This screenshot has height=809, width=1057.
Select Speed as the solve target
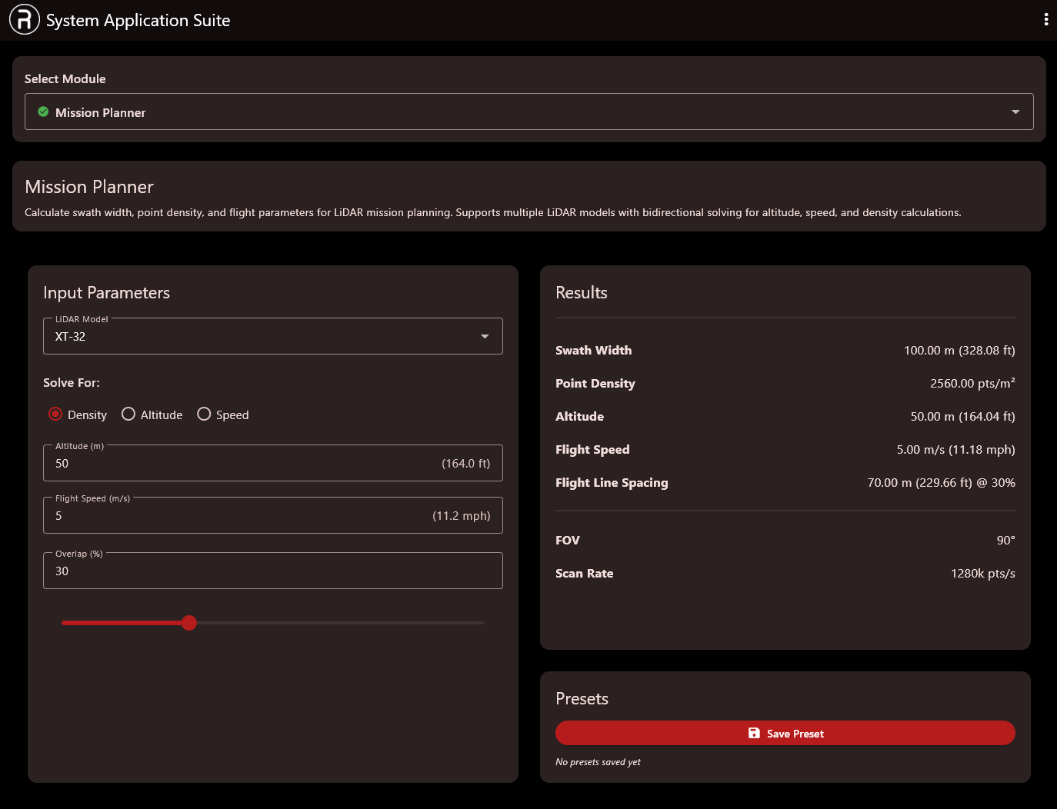204,414
